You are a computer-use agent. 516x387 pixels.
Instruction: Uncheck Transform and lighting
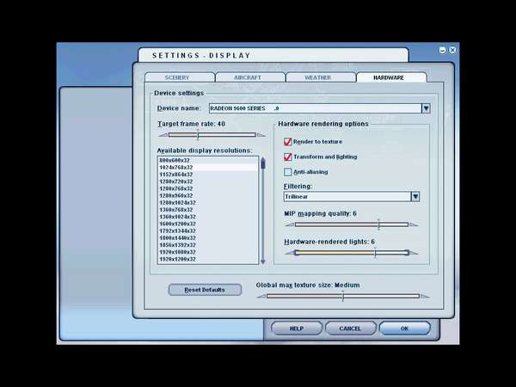point(287,157)
